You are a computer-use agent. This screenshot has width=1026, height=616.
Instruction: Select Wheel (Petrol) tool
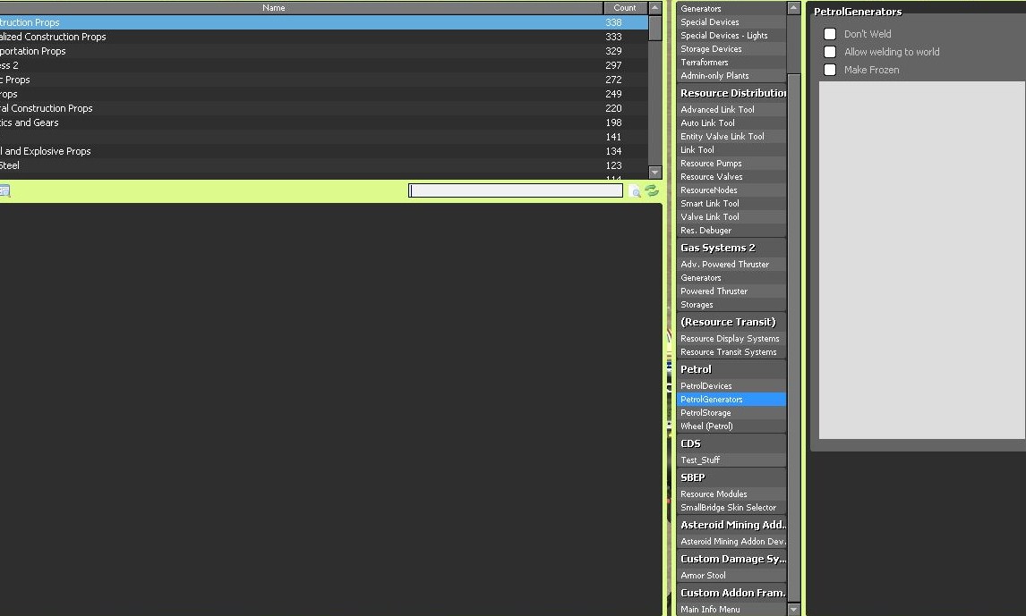731,426
